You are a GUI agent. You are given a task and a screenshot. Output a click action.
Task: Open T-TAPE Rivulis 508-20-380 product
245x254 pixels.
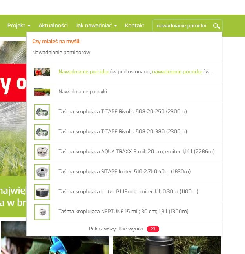pyautogui.click(x=124, y=132)
